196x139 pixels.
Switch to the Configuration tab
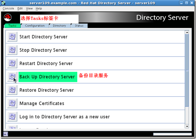pos(35,26)
